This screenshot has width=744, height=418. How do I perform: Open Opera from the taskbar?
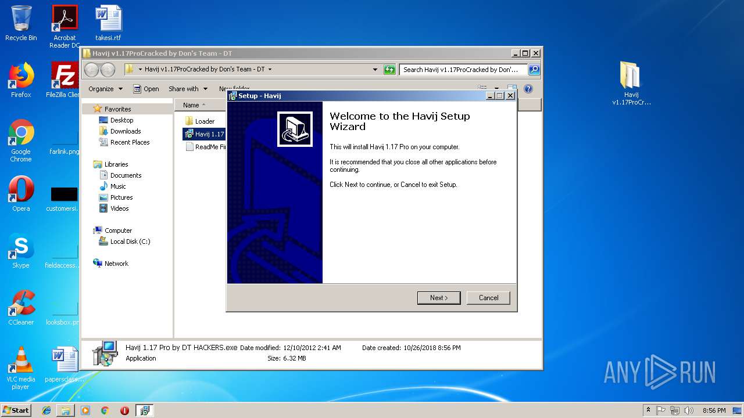(124, 410)
